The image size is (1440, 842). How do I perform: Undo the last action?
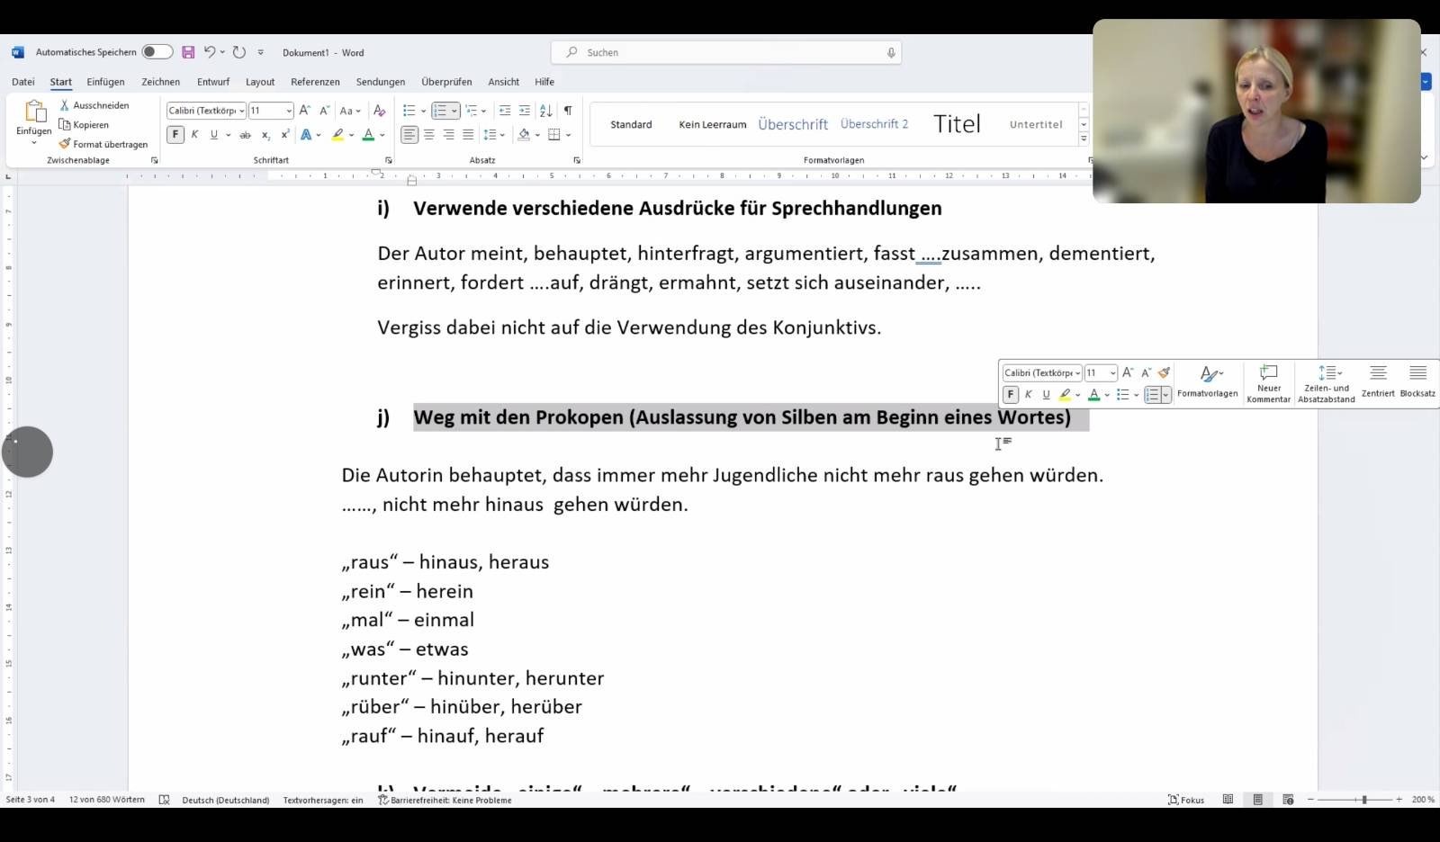coord(210,52)
